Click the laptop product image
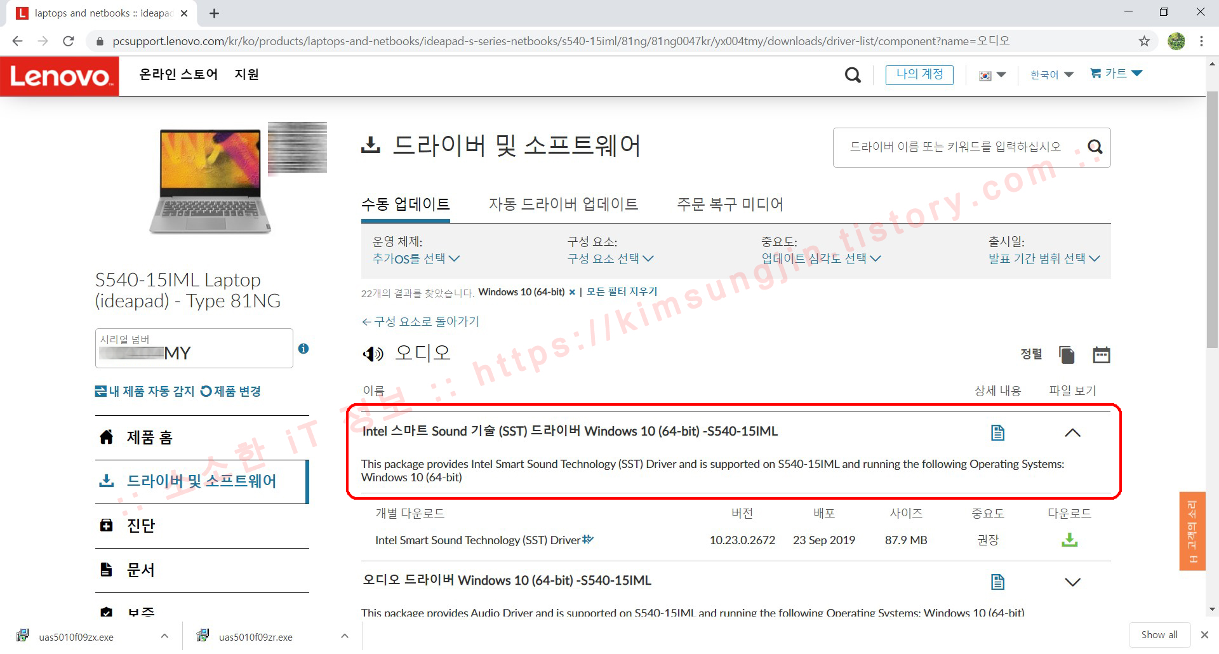 coord(210,181)
